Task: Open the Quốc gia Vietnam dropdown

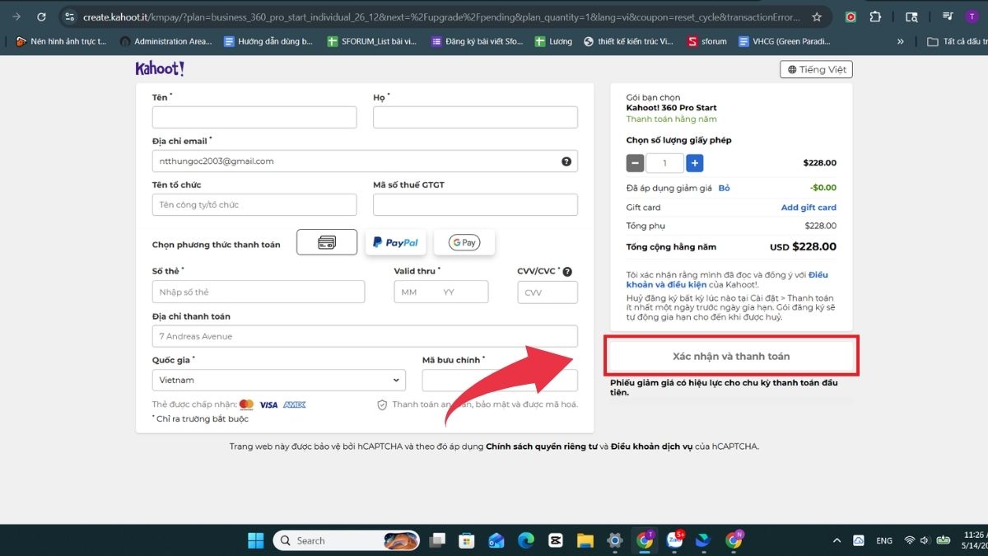Action: point(279,380)
